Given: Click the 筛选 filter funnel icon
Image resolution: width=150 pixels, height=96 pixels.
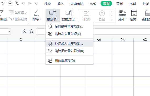Looking at the screenshot, I should click(x=2, y=13).
